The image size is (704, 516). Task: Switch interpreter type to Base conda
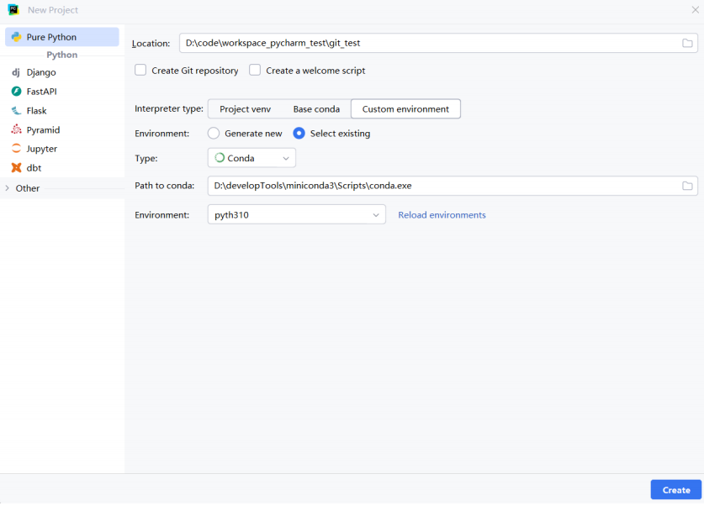click(316, 109)
